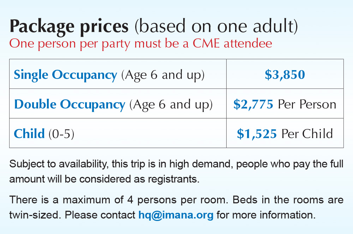Click the "considered as registrants" text line
The image size is (353, 234).
click(x=139, y=179)
